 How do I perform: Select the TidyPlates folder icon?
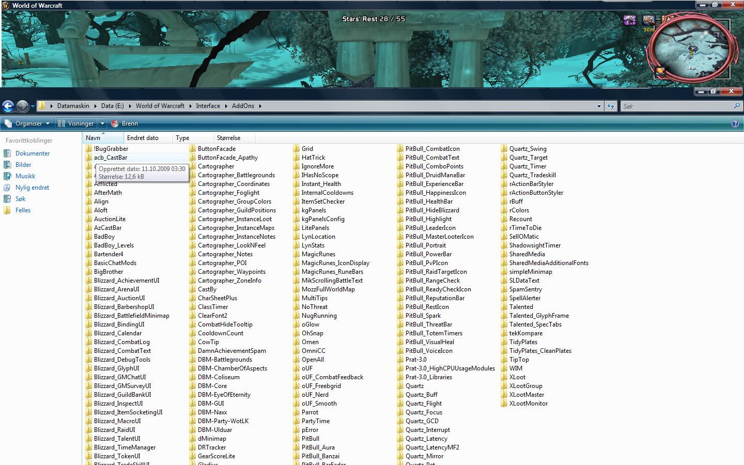504,342
